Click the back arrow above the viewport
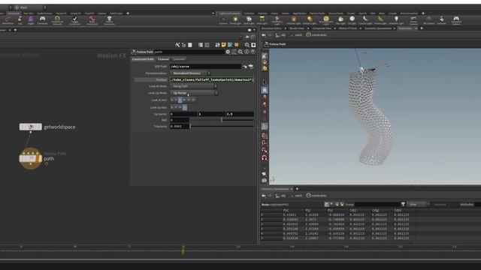 [264, 35]
